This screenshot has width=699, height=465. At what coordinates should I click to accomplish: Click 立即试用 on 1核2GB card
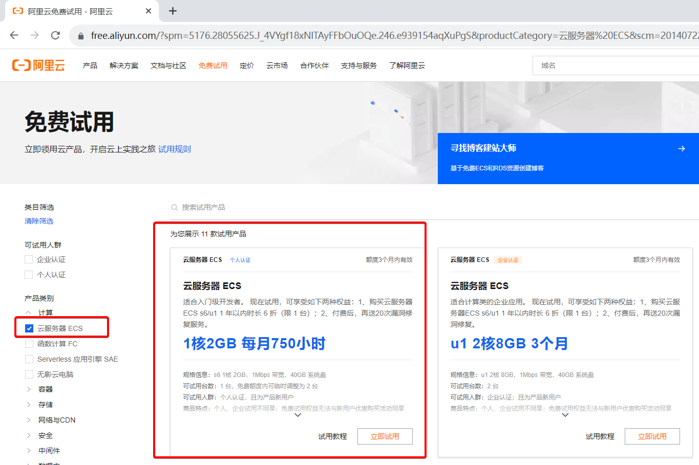tap(385, 436)
